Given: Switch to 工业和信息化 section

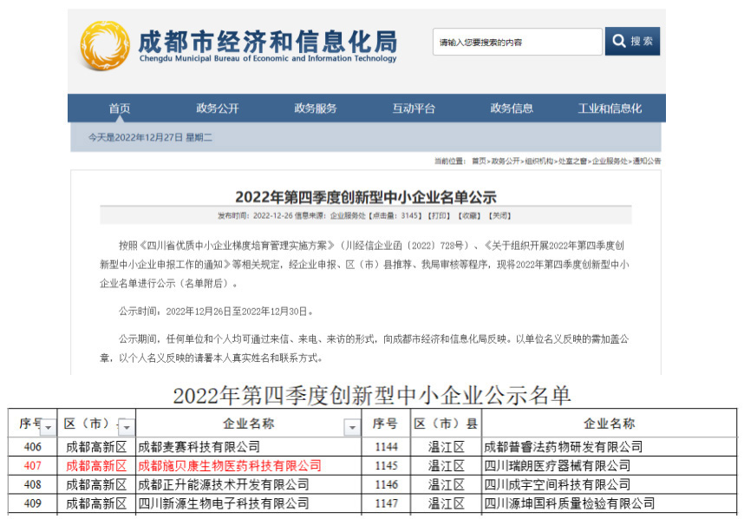Looking at the screenshot, I should (610, 108).
